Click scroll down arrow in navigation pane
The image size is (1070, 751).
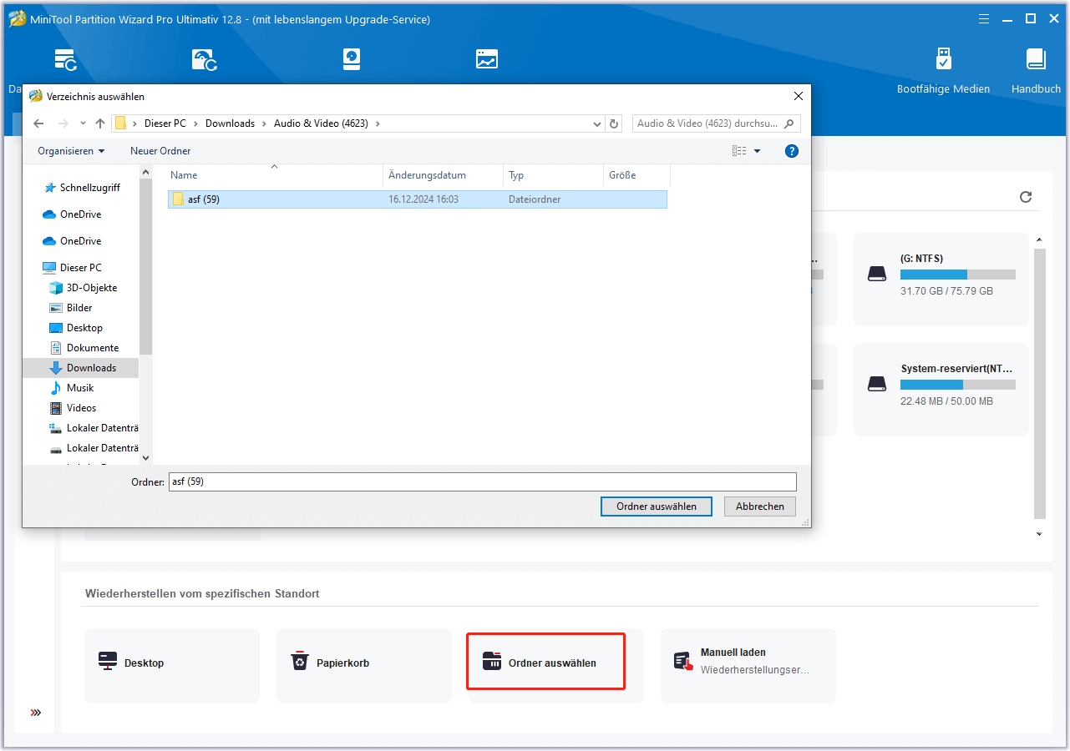pyautogui.click(x=146, y=457)
